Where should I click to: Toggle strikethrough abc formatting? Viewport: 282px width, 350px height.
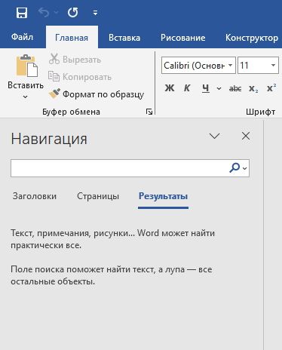click(235, 88)
